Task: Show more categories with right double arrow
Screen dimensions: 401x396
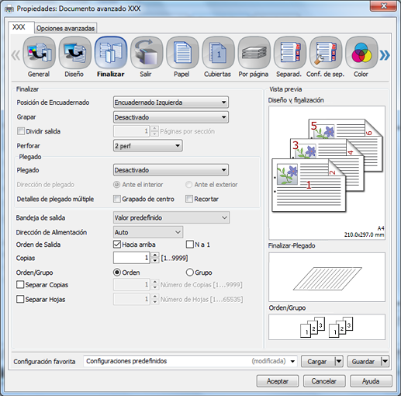Action: (x=385, y=55)
